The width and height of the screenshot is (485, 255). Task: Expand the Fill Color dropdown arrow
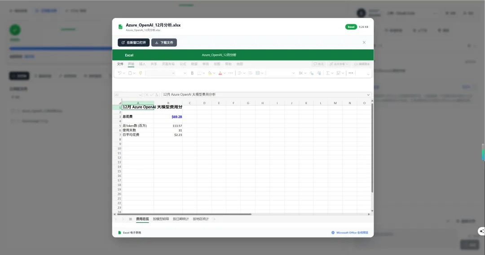point(214,73)
